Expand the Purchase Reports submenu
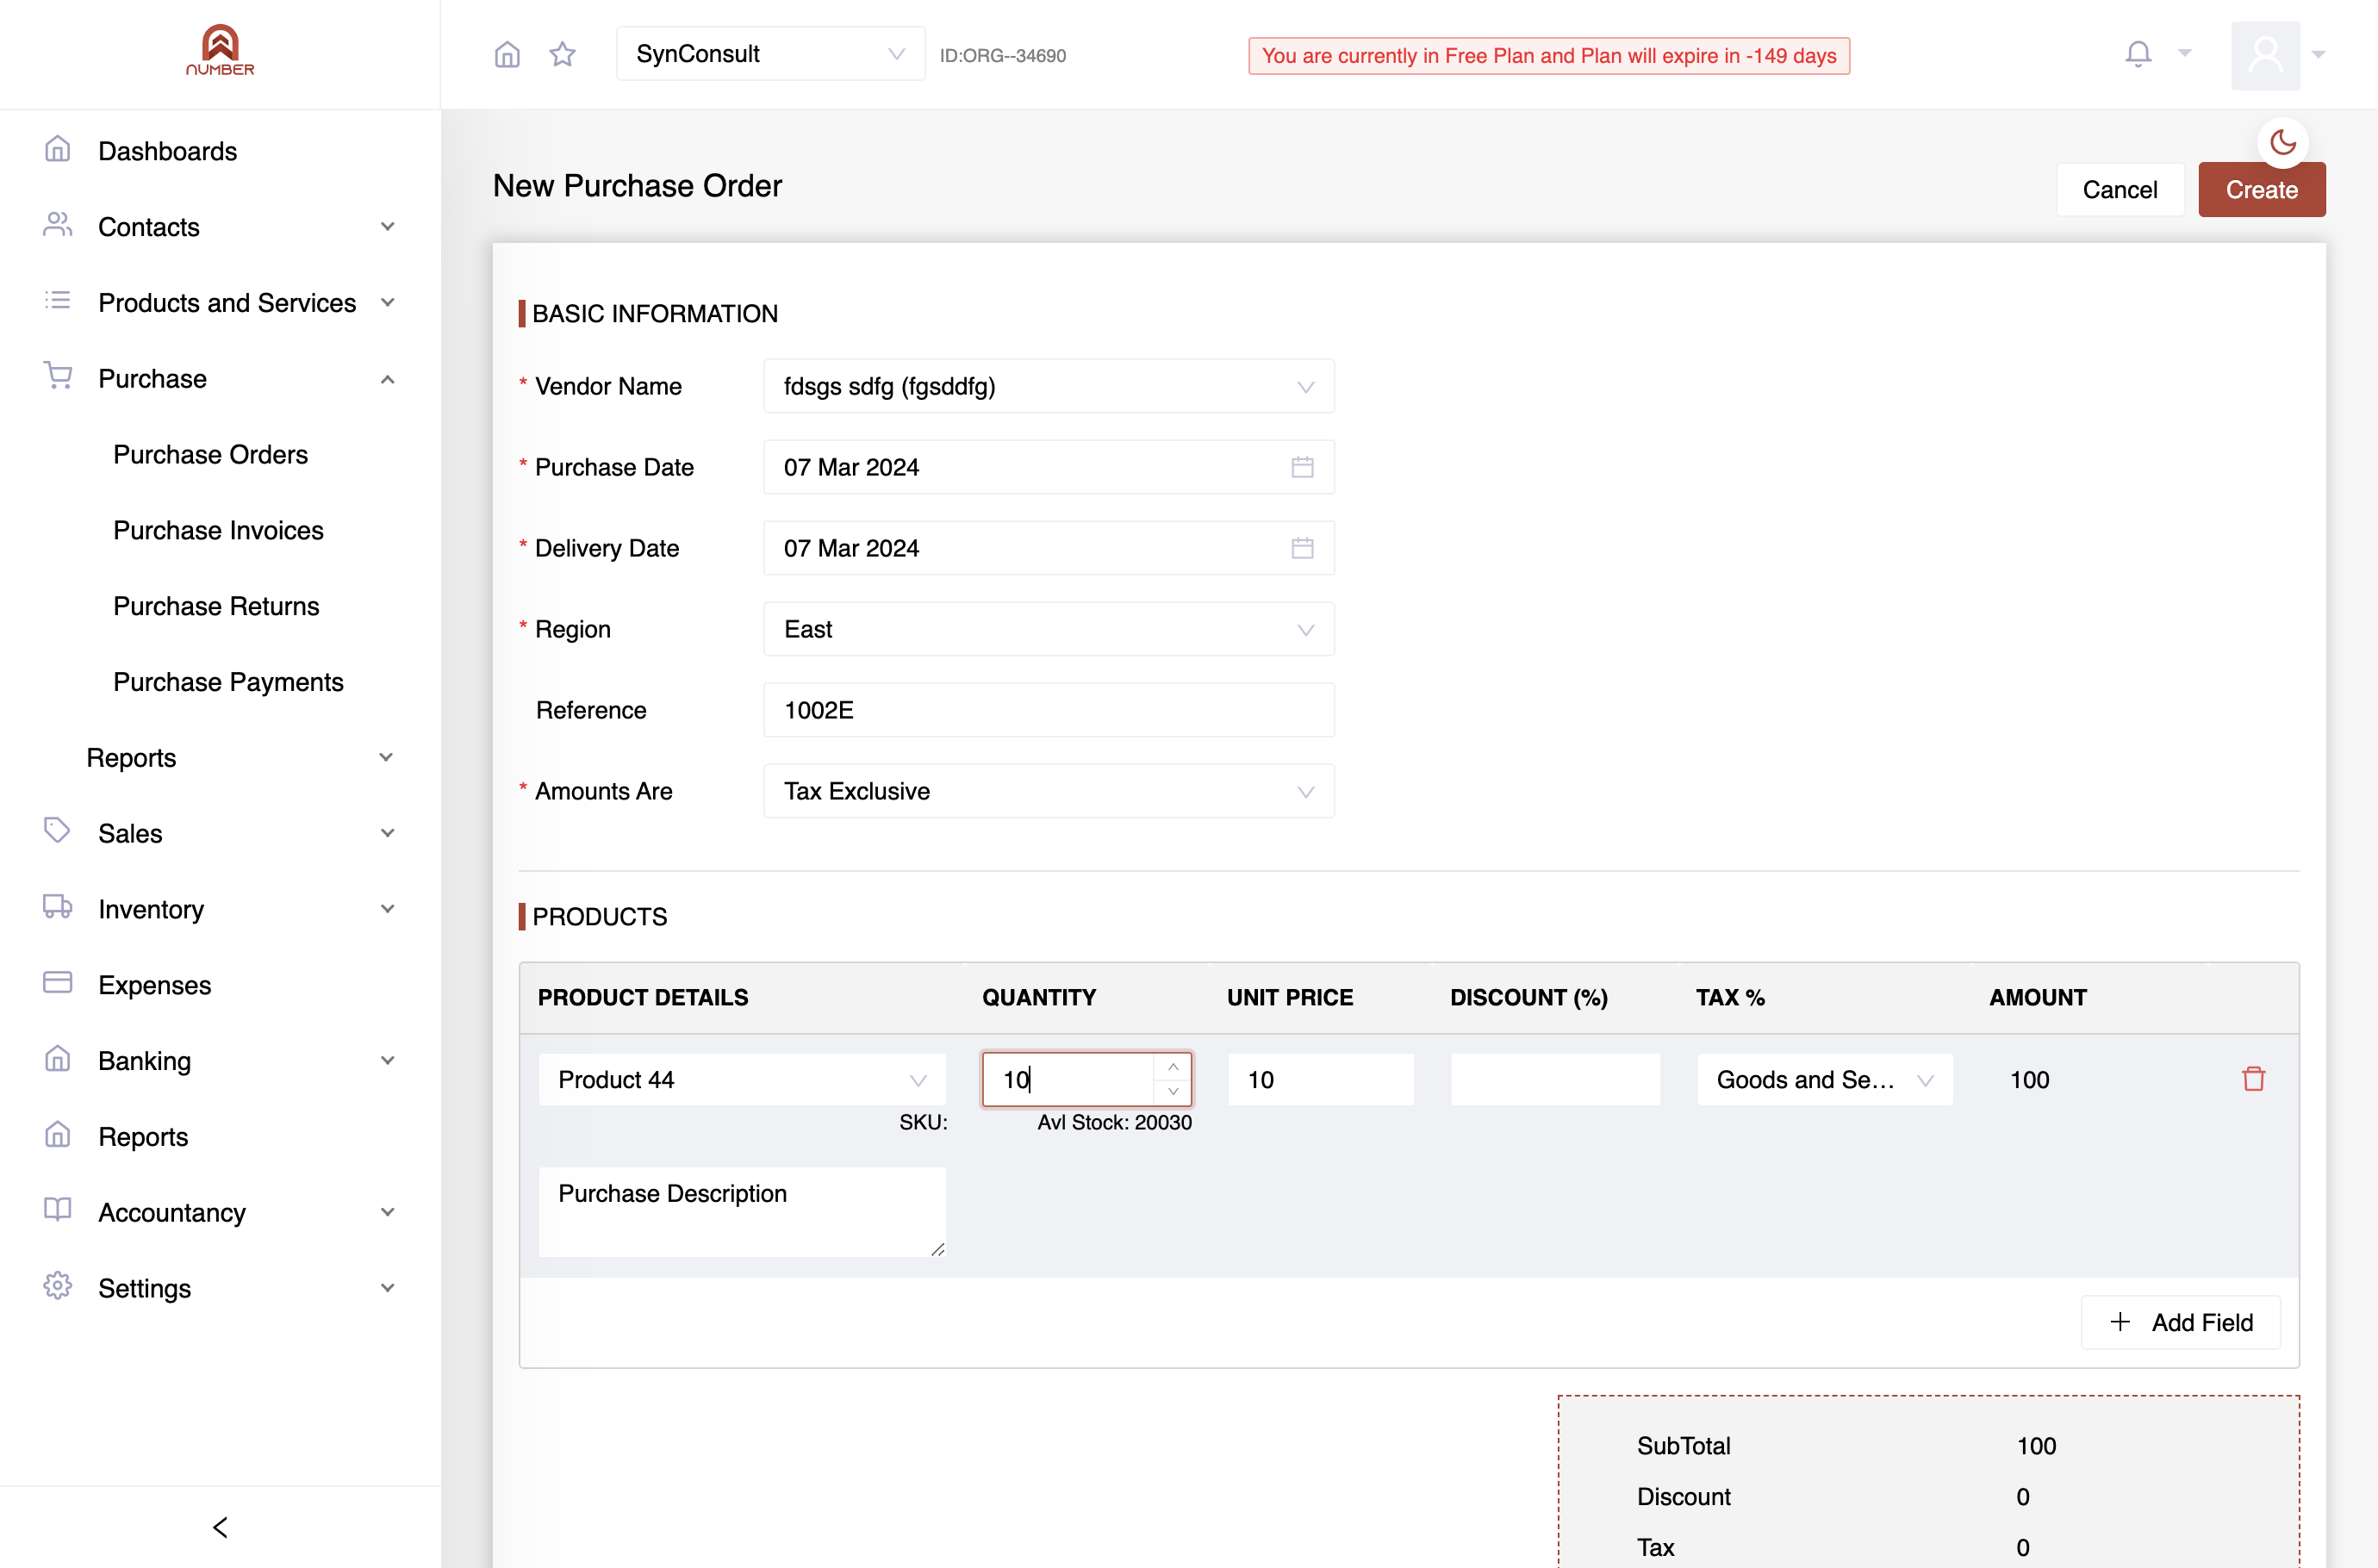Image resolution: width=2378 pixels, height=1568 pixels. pyautogui.click(x=240, y=758)
